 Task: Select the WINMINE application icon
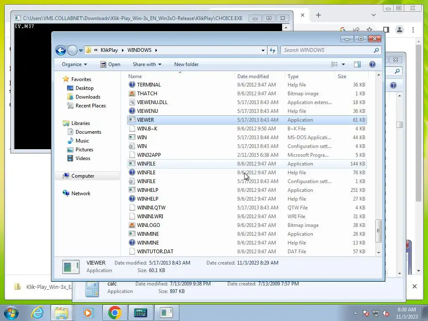click(132, 234)
